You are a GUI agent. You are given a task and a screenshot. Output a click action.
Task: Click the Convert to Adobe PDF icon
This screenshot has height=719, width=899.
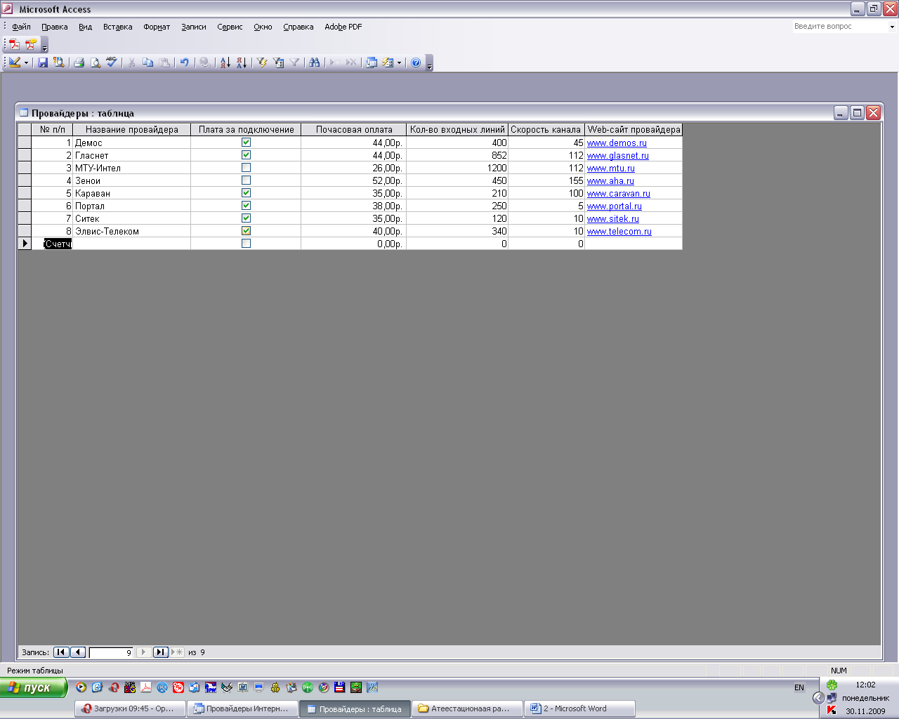tap(14, 44)
